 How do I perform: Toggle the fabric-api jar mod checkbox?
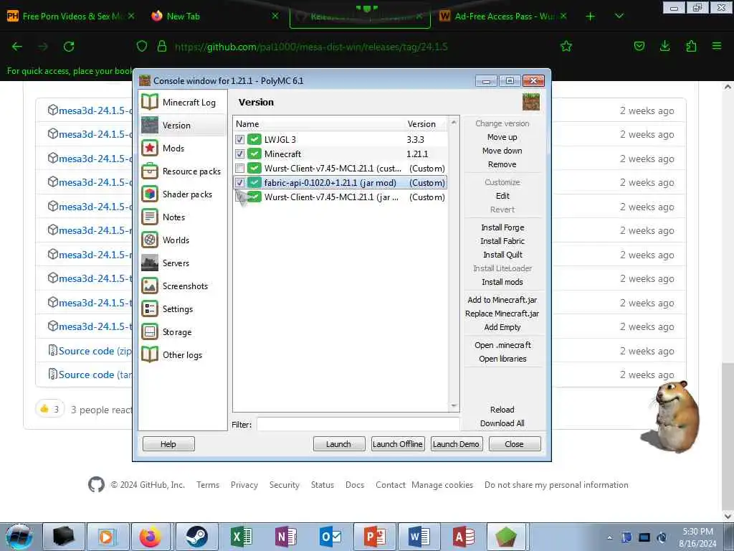pyautogui.click(x=239, y=183)
